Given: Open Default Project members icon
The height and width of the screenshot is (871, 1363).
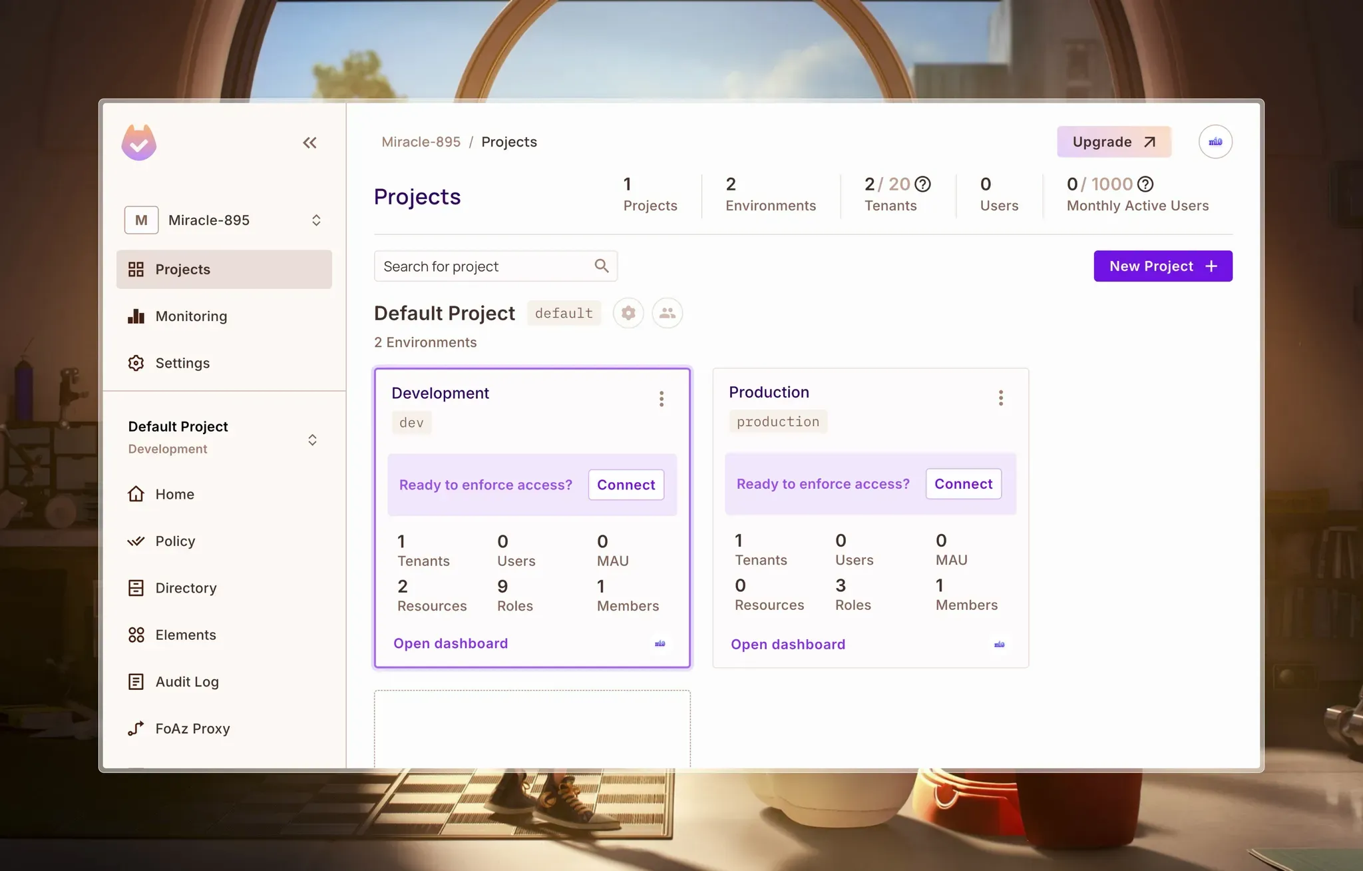Looking at the screenshot, I should point(667,313).
